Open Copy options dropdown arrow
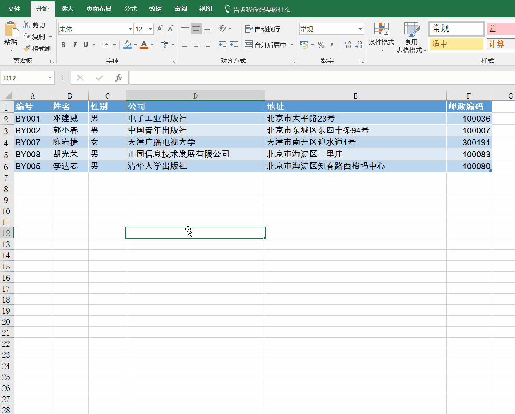515x414 pixels. pyautogui.click(x=50, y=37)
